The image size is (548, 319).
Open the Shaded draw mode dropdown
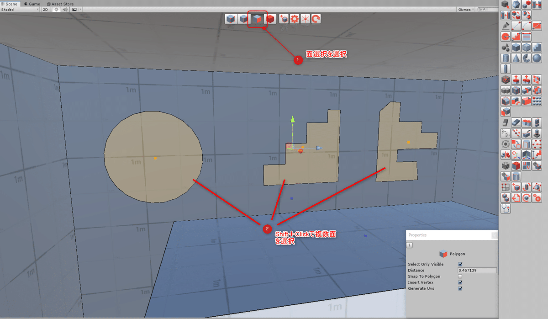(x=20, y=9)
